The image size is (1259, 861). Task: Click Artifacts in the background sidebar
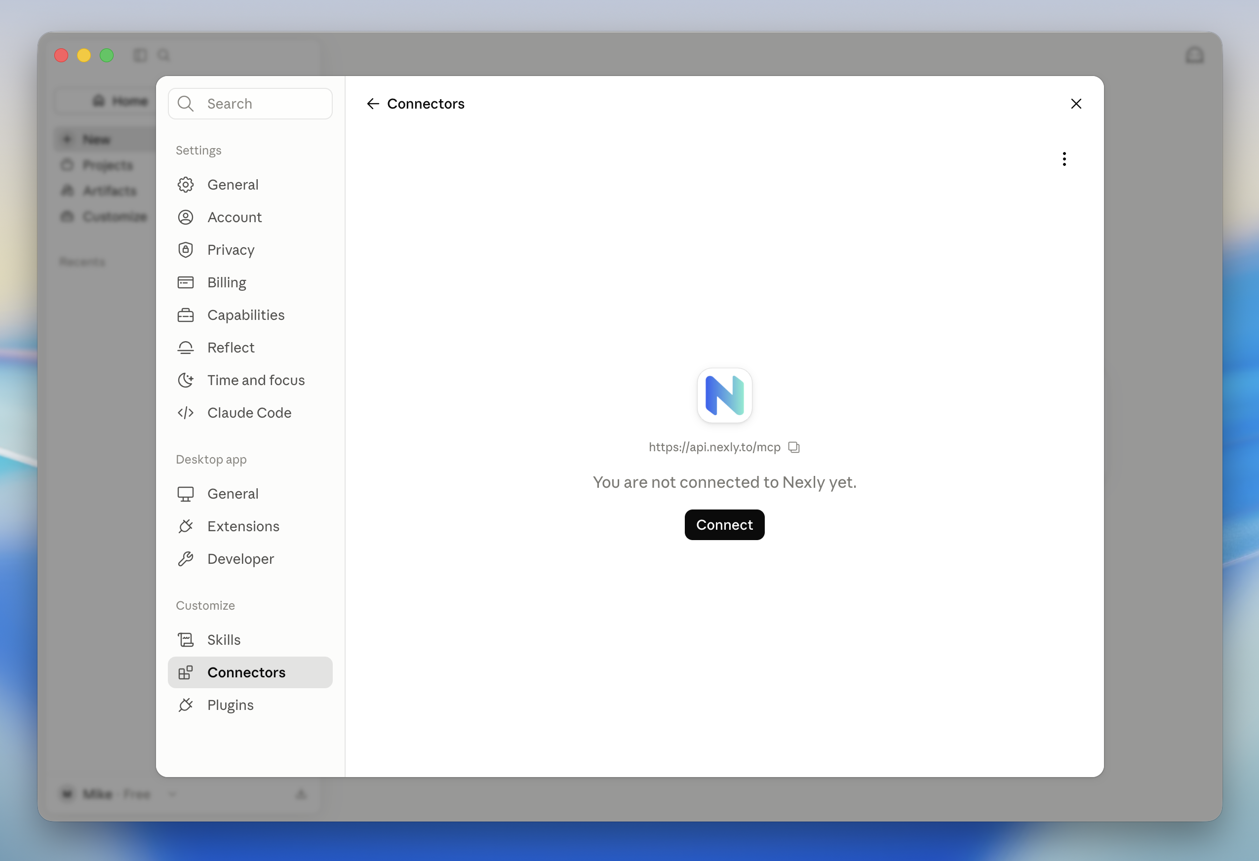99,191
